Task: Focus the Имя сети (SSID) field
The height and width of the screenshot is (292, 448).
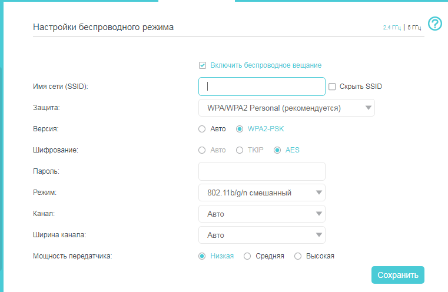Action: 262,87
